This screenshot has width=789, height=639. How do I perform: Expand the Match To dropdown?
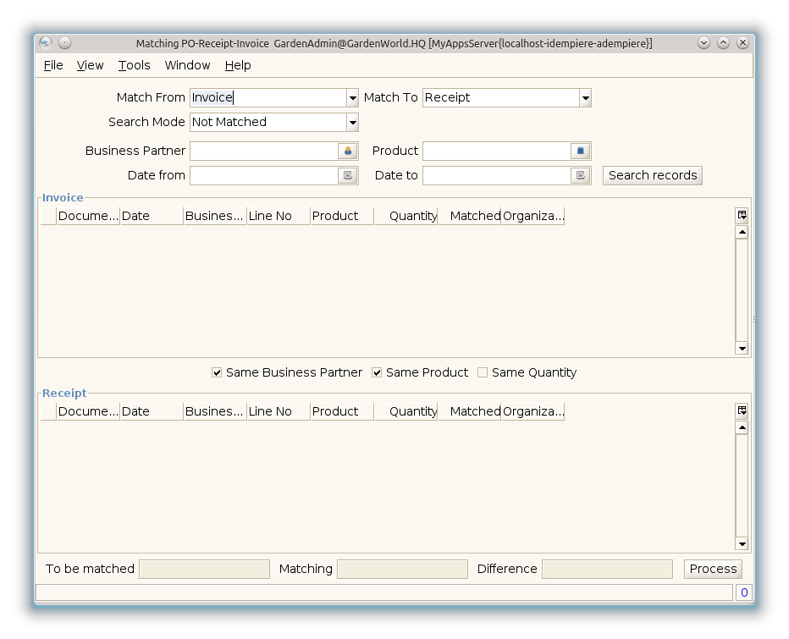pos(584,98)
